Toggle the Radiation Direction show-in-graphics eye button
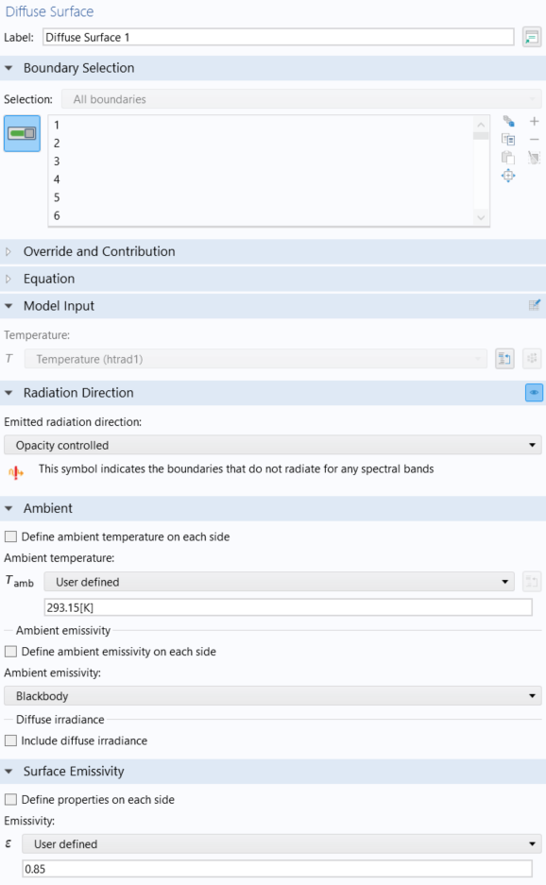The width and height of the screenshot is (546, 885). [534, 392]
